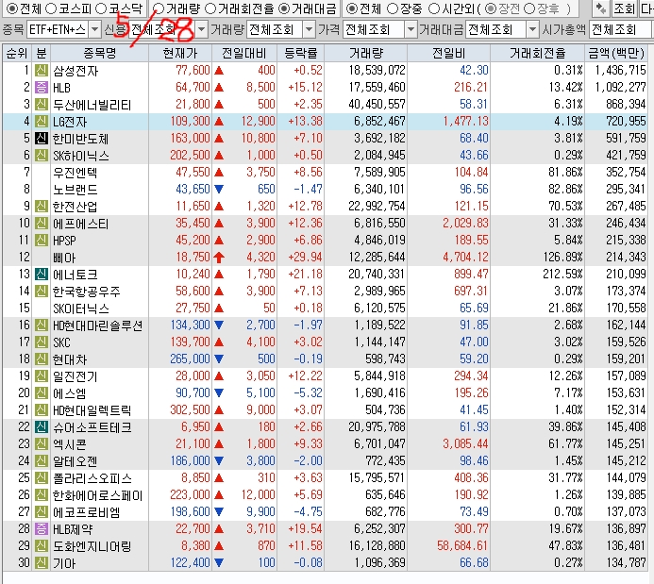This screenshot has width=654, height=584.
Task: Sort by 거래회전율 column header
Action: coord(537,53)
